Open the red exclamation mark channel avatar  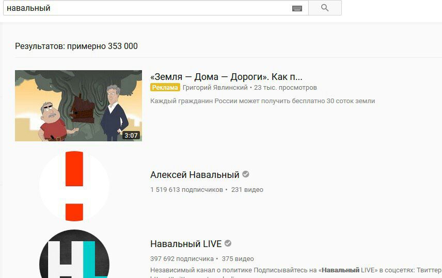coord(74,186)
